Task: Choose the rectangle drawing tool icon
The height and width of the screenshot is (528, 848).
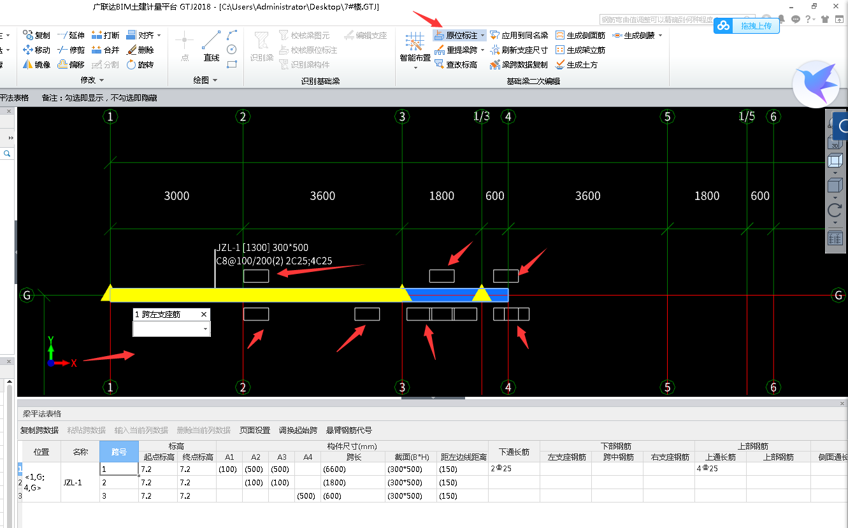Action: pos(232,64)
